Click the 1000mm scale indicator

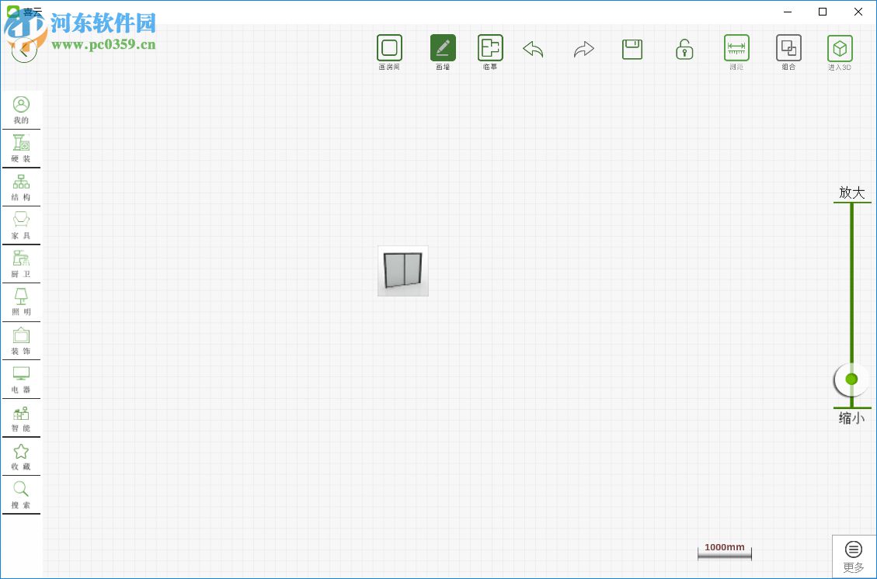coord(724,550)
